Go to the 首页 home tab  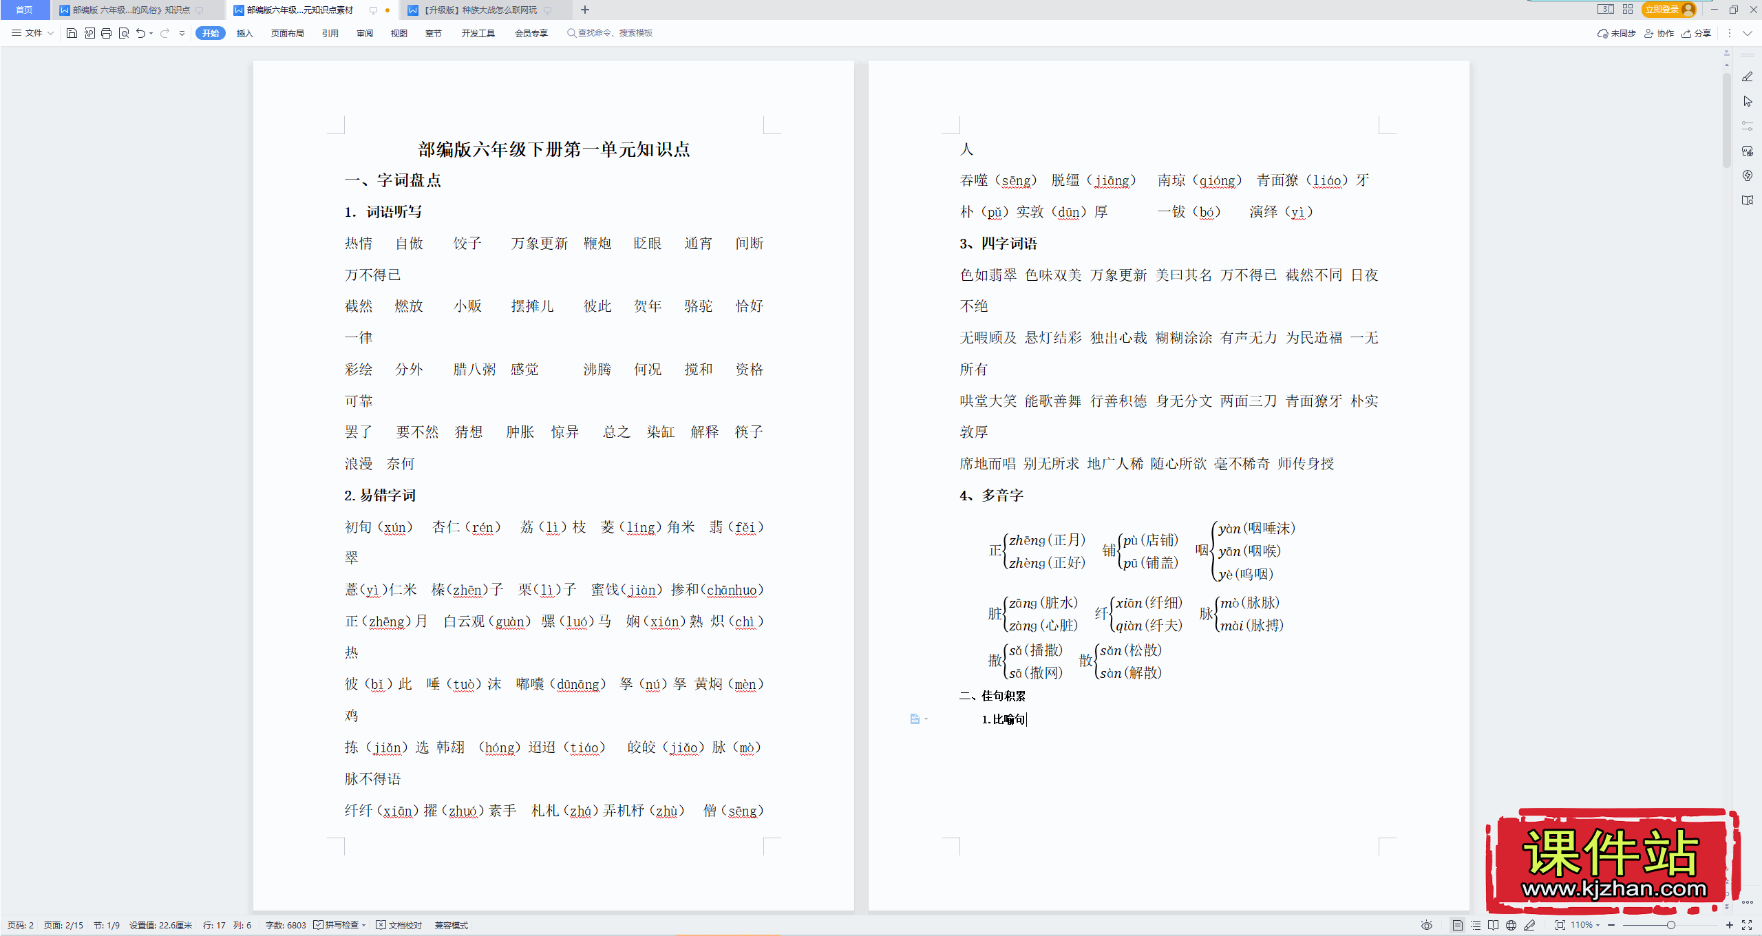click(24, 10)
